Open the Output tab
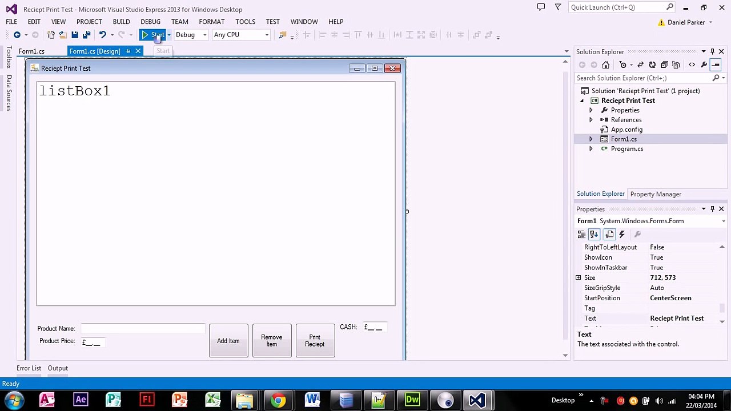This screenshot has width=731, height=411. click(x=58, y=368)
